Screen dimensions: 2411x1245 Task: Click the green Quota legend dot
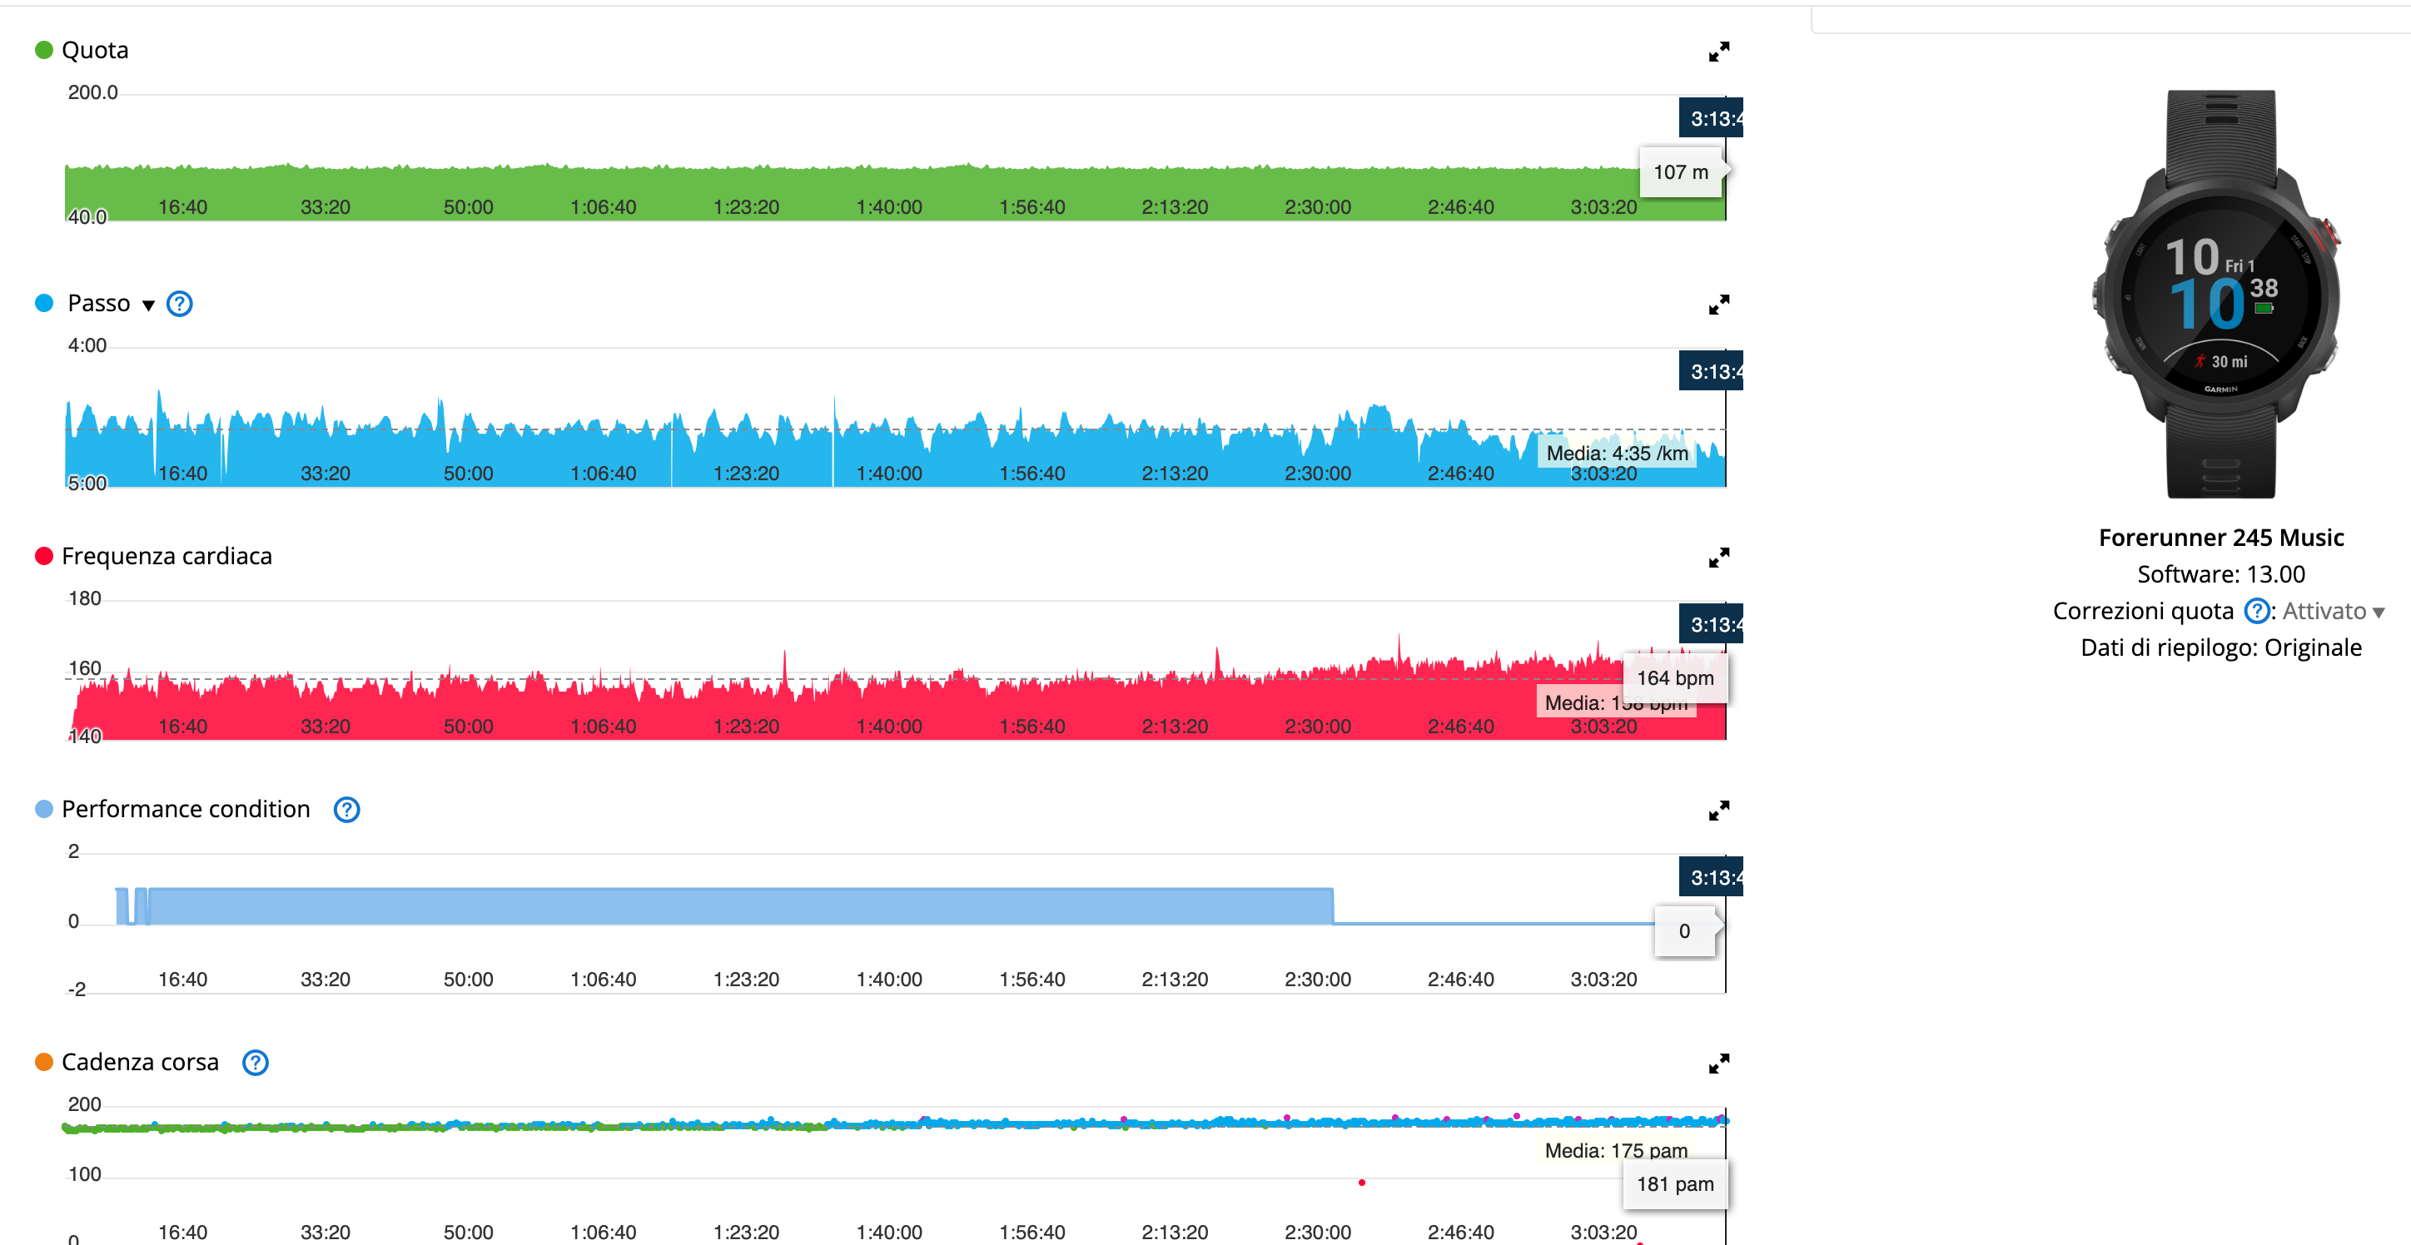(x=44, y=50)
